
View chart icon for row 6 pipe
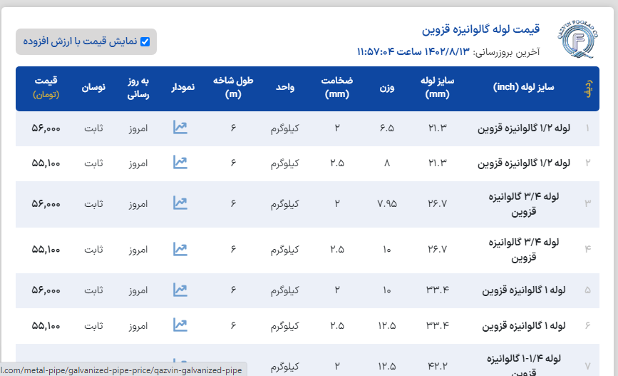point(180,325)
